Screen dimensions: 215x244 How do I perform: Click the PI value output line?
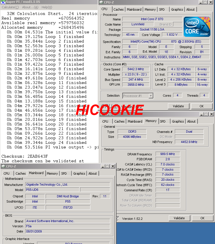click(53, 147)
